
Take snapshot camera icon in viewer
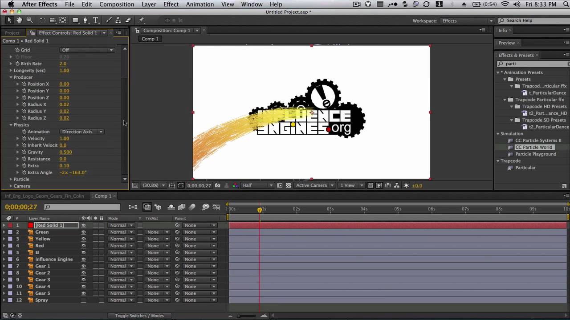pyautogui.click(x=217, y=185)
